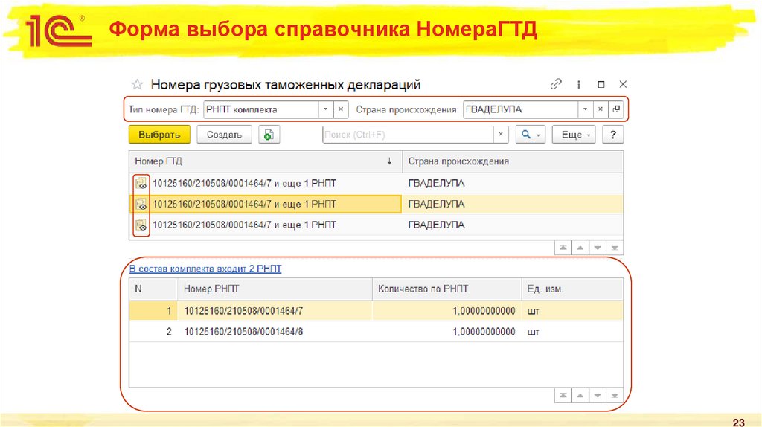Click the Количество по РНПТ column header
Screen dimensions: 762x427
pos(446,289)
